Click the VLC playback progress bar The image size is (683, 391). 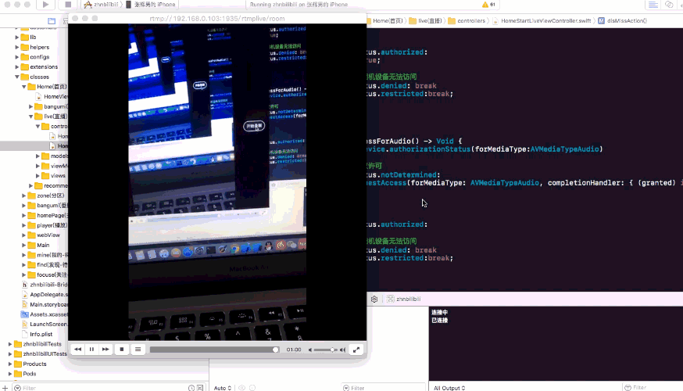214,350
